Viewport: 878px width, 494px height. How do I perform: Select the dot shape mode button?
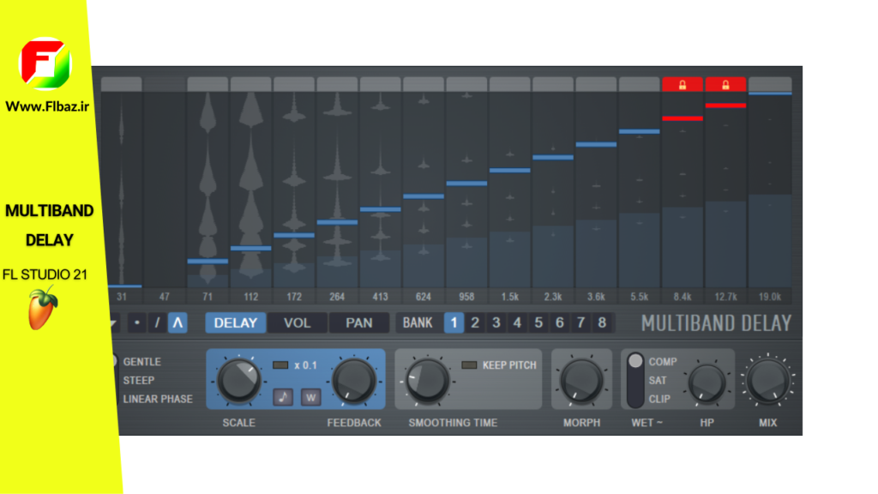(x=136, y=323)
